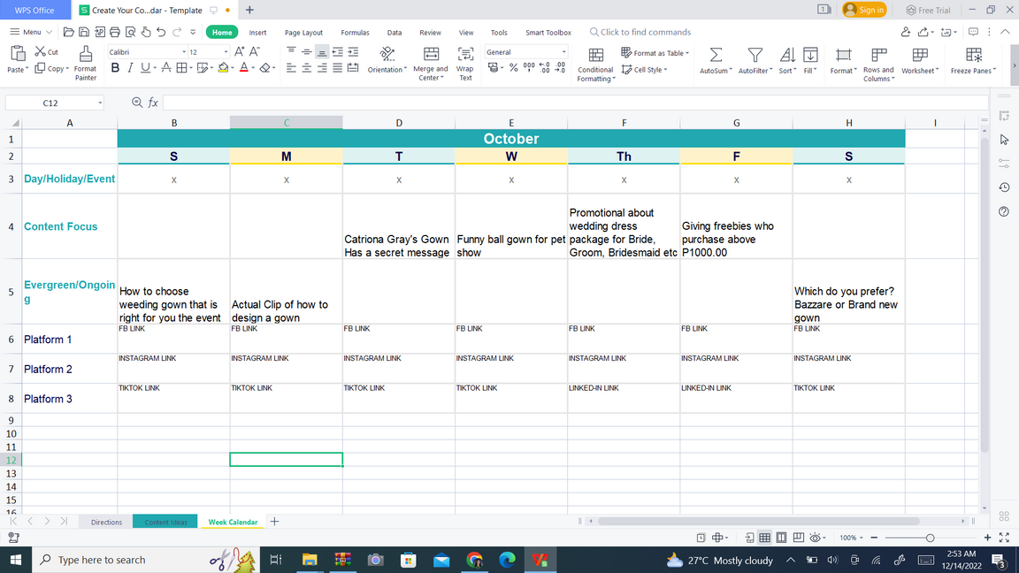
Task: Undo the last action
Action: tap(161, 32)
